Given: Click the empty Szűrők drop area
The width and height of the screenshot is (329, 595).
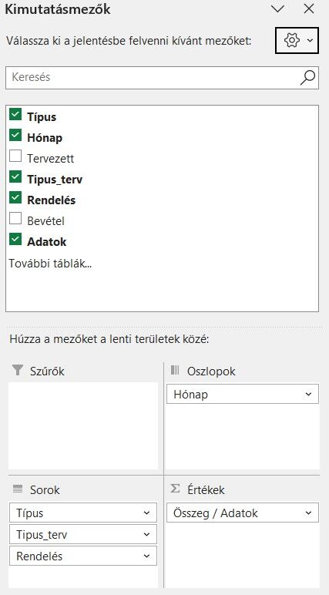Looking at the screenshot, I should pos(83,425).
